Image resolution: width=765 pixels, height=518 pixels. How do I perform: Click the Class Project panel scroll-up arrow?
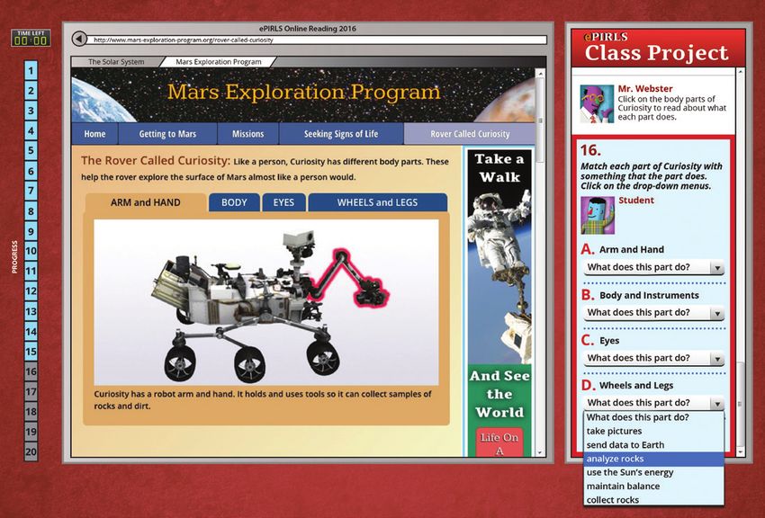(x=740, y=72)
